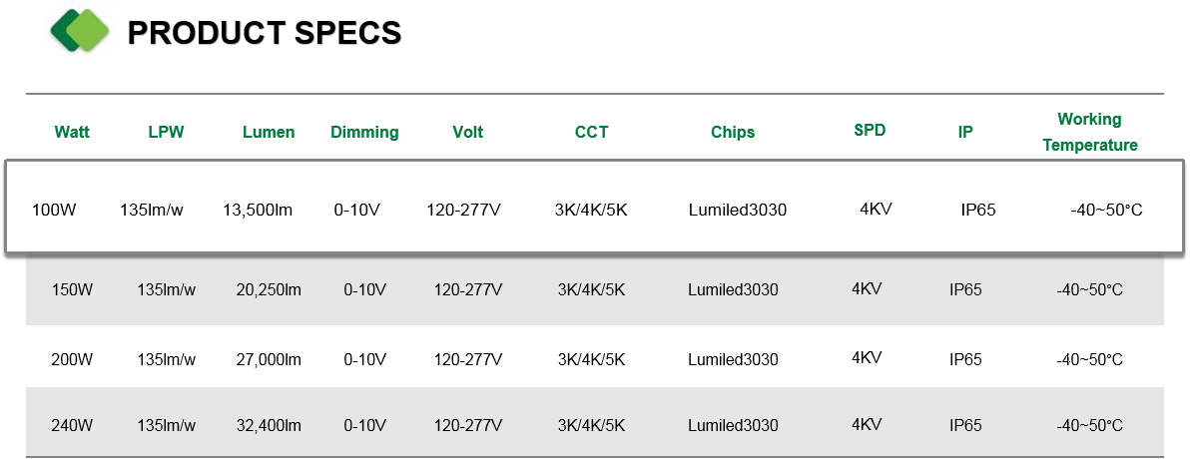Image resolution: width=1190 pixels, height=459 pixels.
Task: Select Lumiled3030 in the 240W row
Action: point(733,426)
